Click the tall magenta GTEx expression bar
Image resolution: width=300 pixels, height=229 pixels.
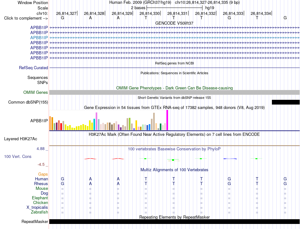[x=167, y=120]
